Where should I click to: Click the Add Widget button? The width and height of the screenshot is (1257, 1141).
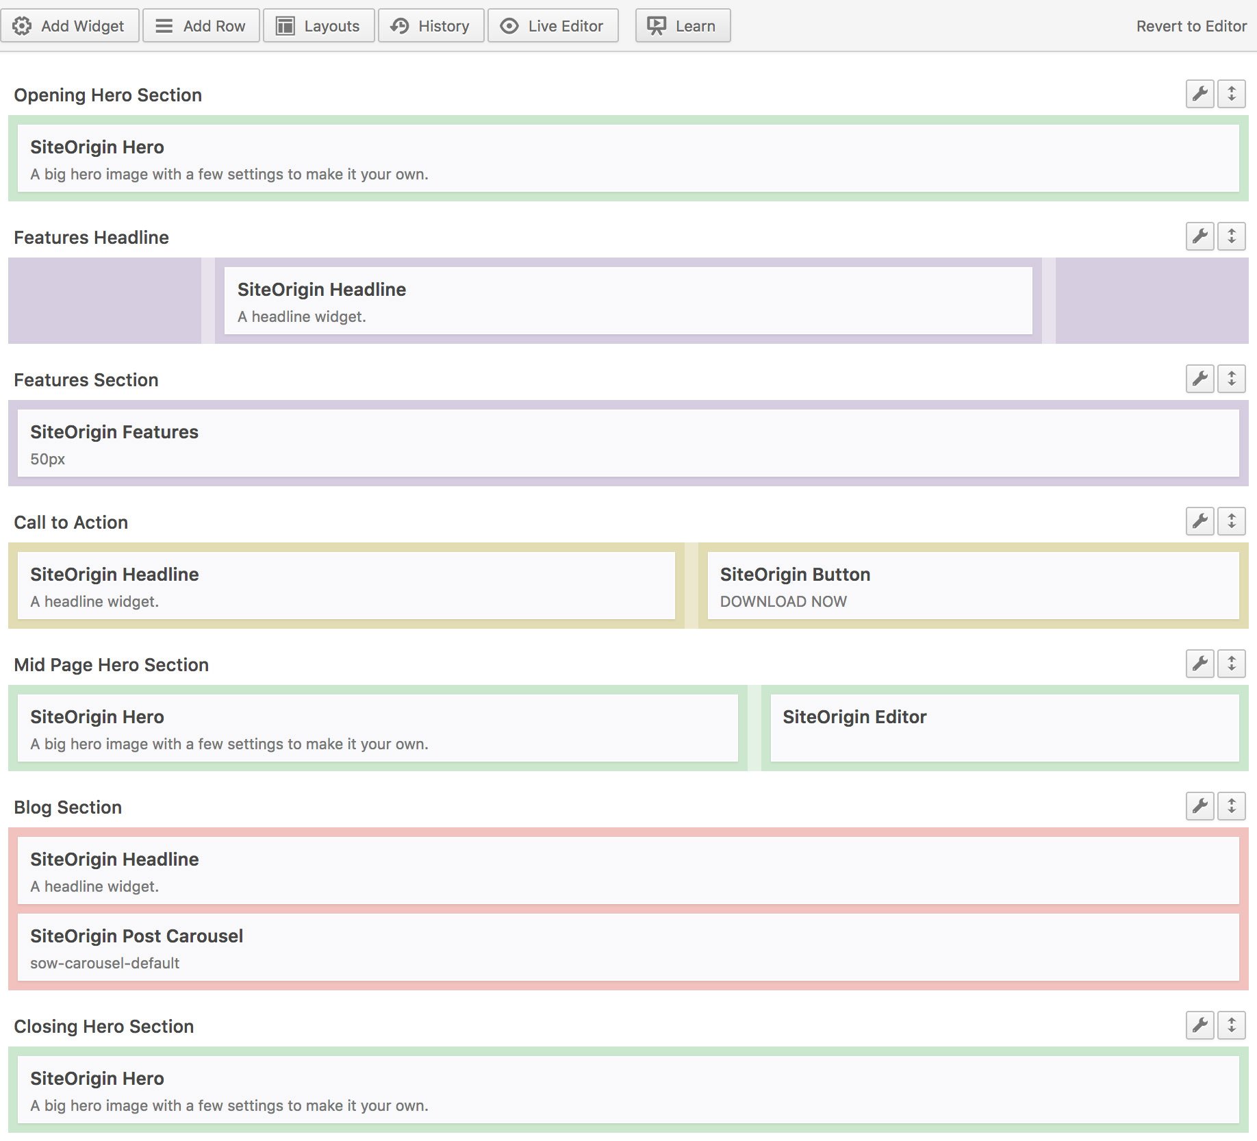click(70, 26)
